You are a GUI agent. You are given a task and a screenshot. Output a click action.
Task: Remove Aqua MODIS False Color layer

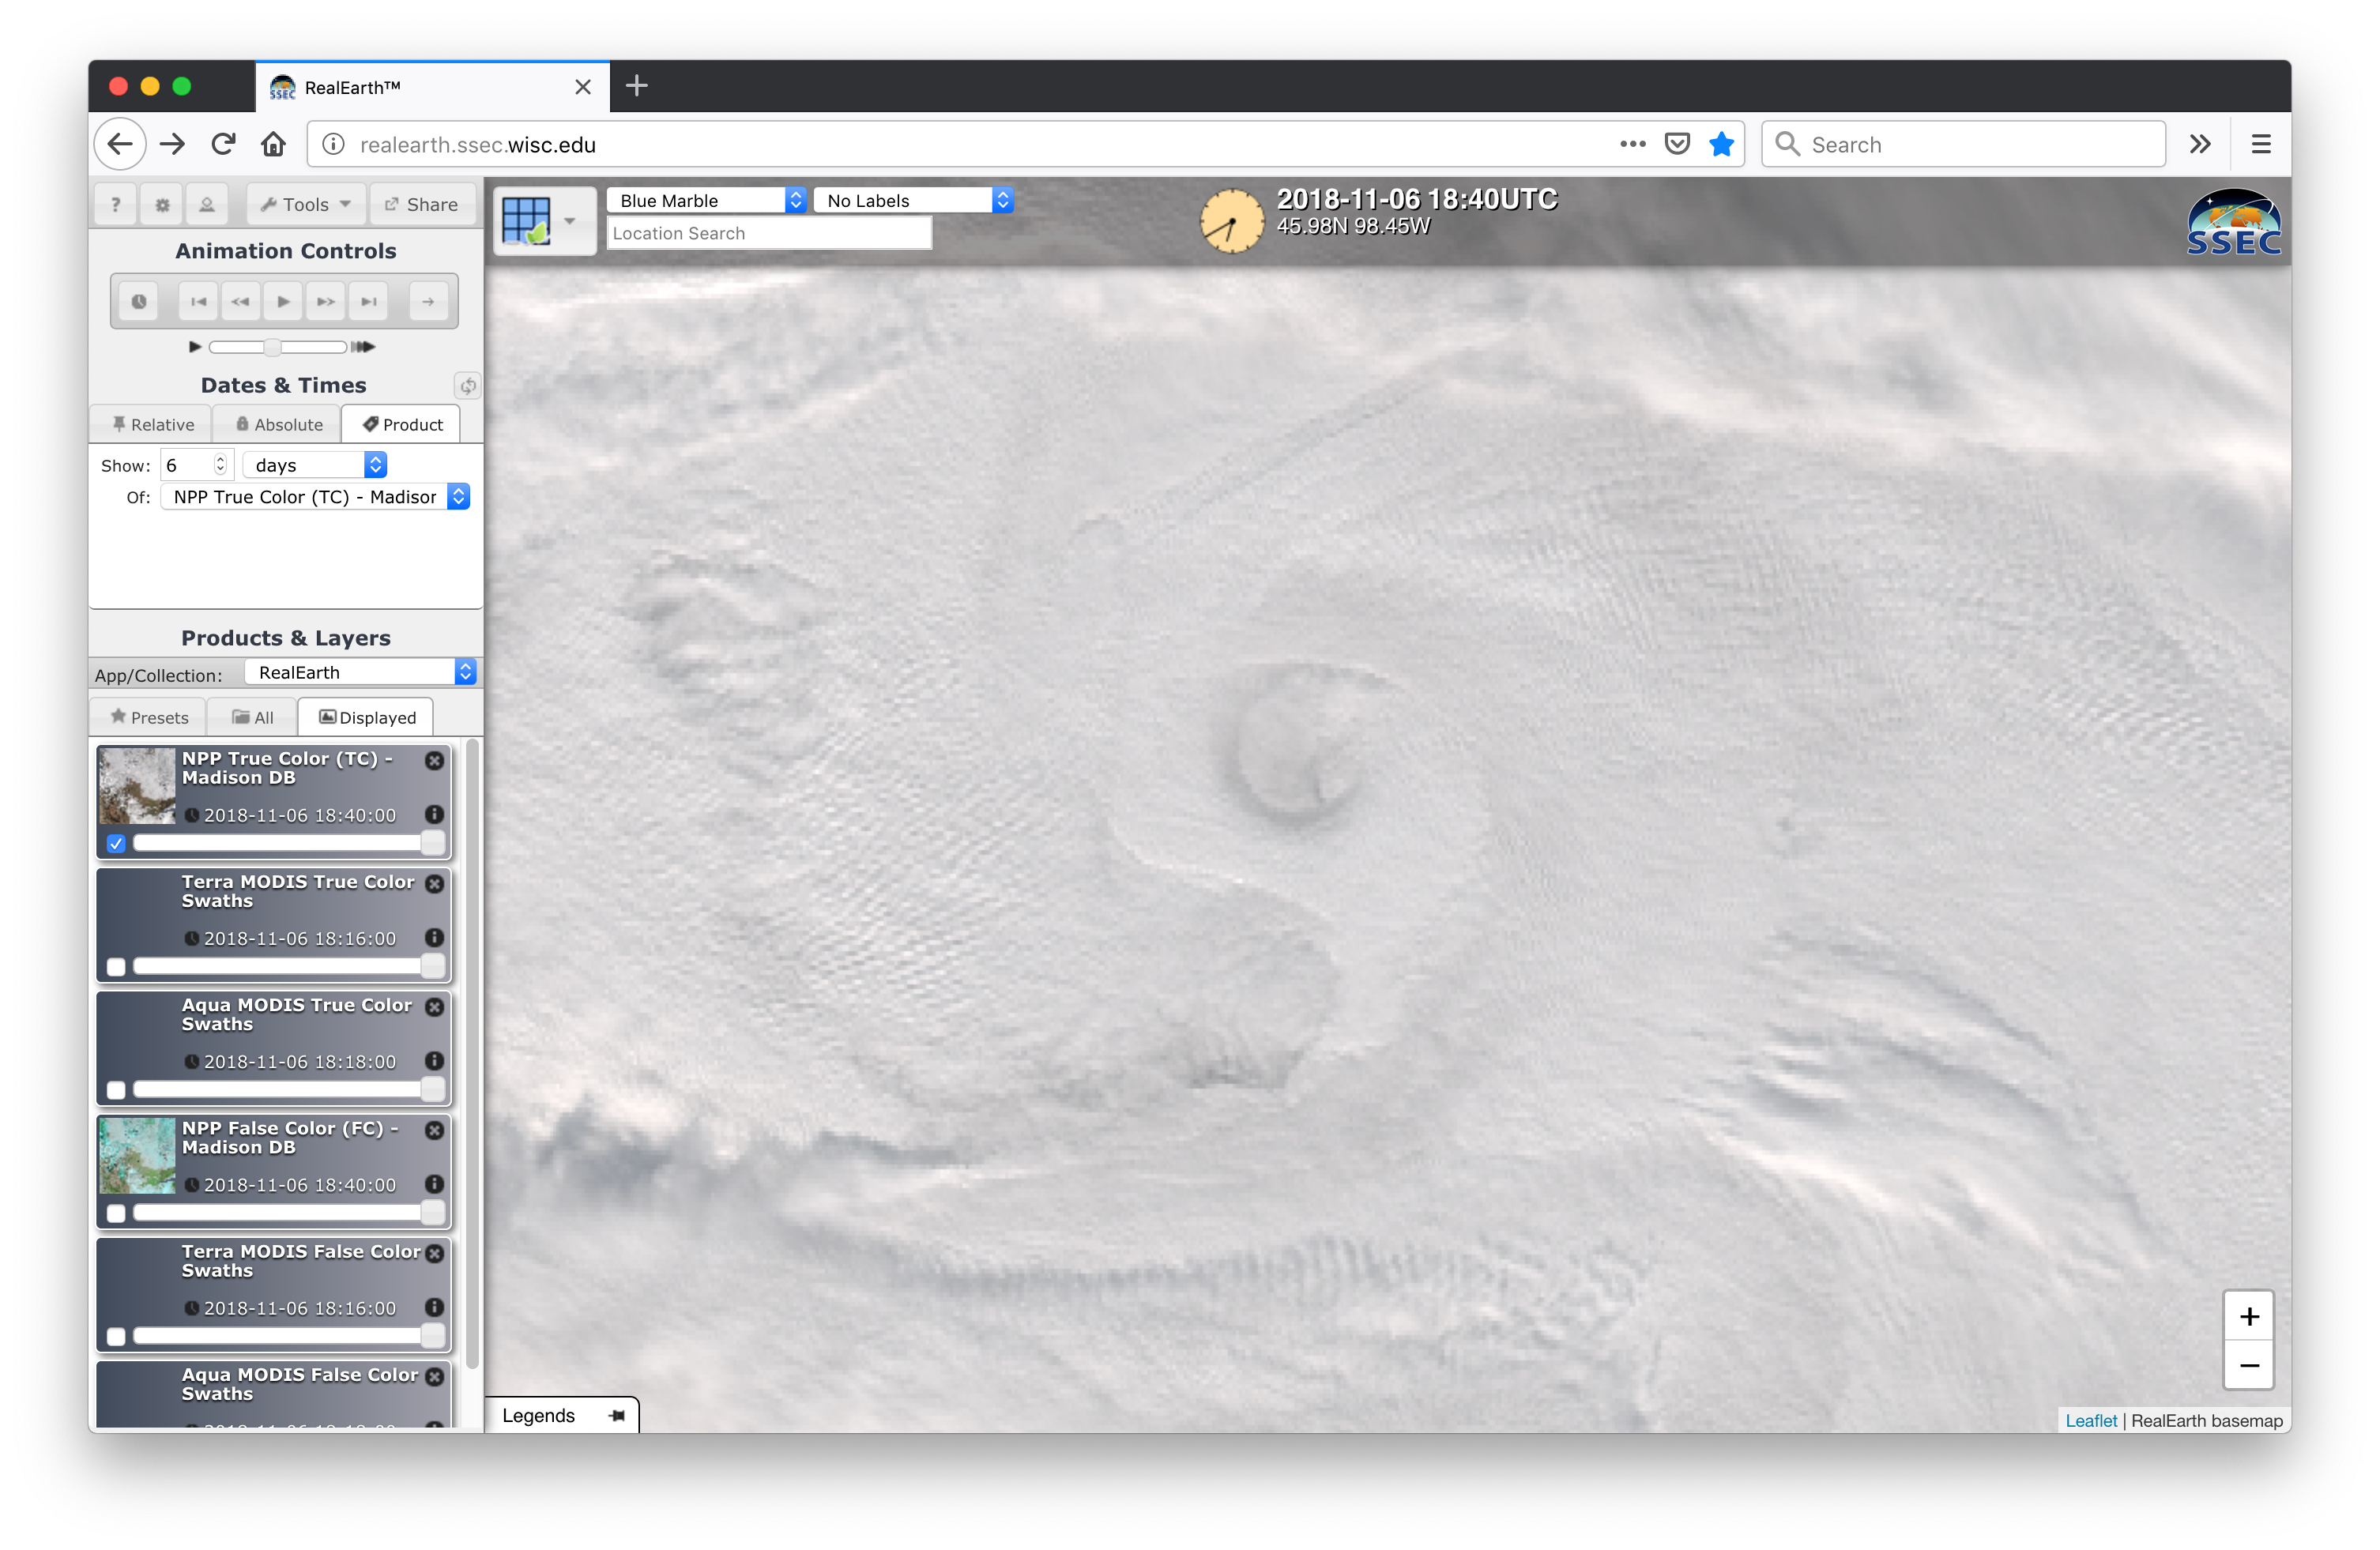(434, 1376)
